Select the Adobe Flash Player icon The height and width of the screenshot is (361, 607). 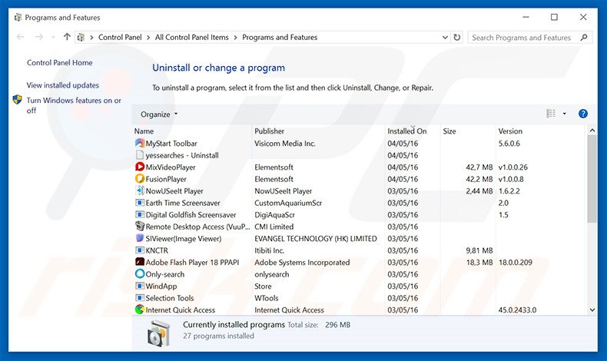click(139, 262)
